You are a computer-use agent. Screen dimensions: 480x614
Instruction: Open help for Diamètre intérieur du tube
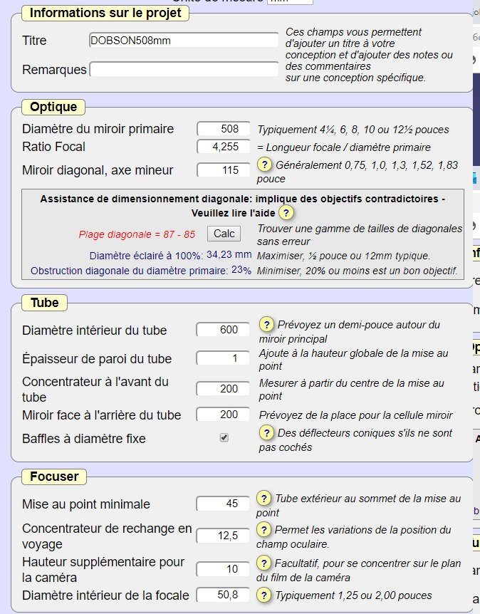[x=266, y=324]
